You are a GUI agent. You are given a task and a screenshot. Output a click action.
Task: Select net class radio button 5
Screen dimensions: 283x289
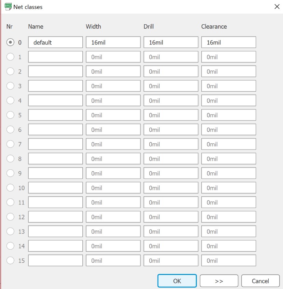10,115
